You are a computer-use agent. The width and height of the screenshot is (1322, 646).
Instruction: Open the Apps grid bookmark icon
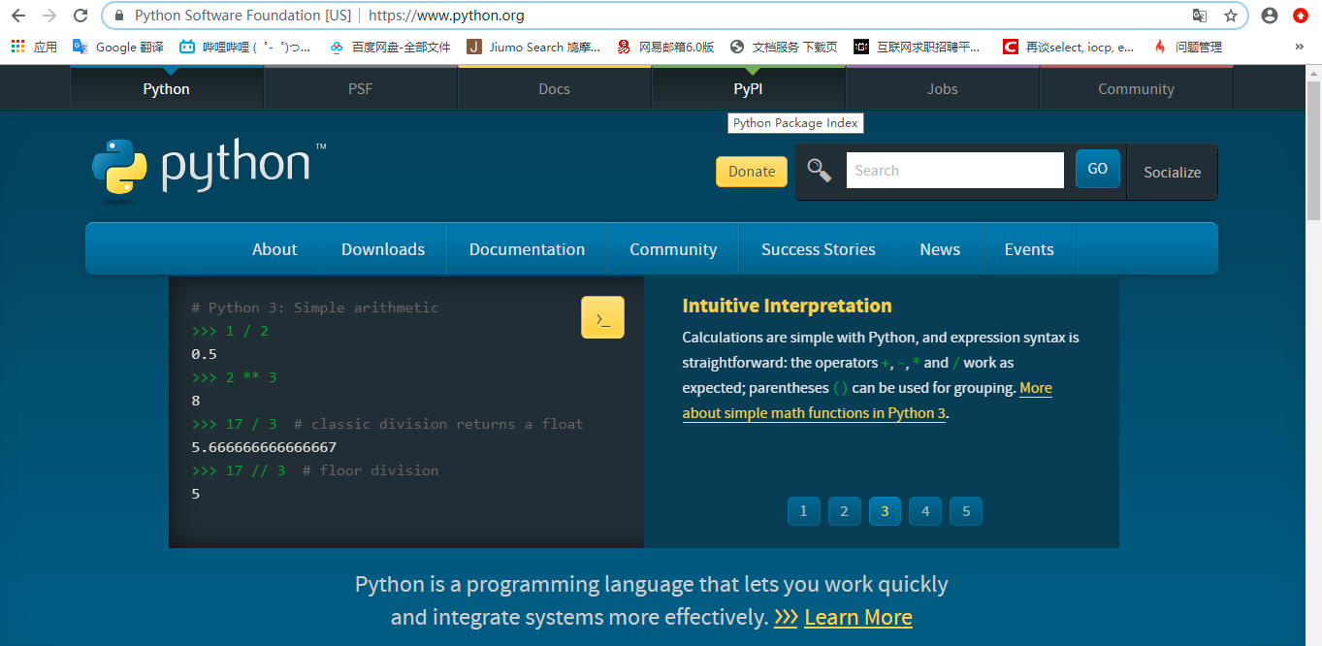[x=17, y=47]
